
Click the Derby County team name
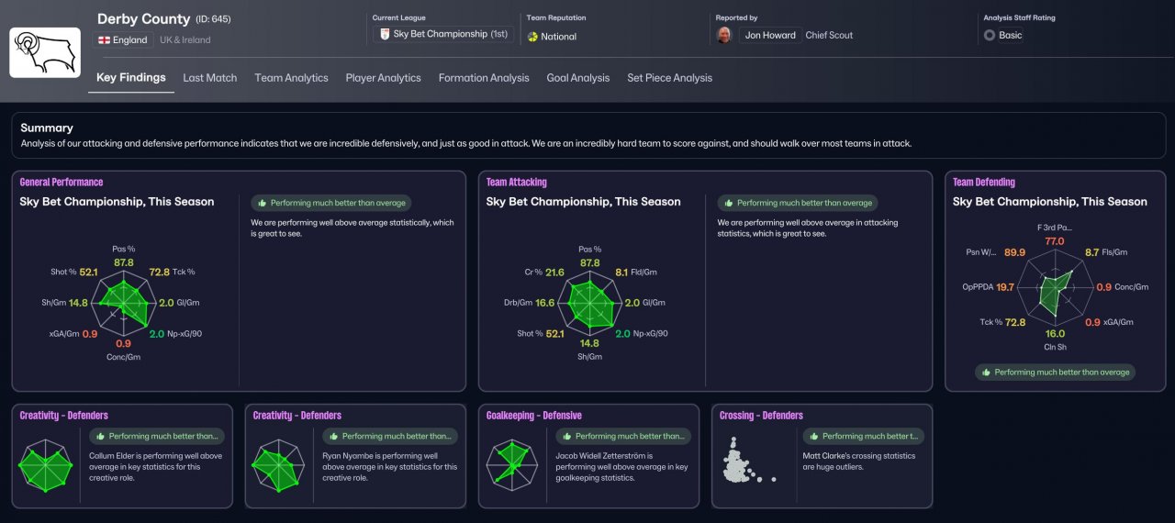click(x=144, y=18)
